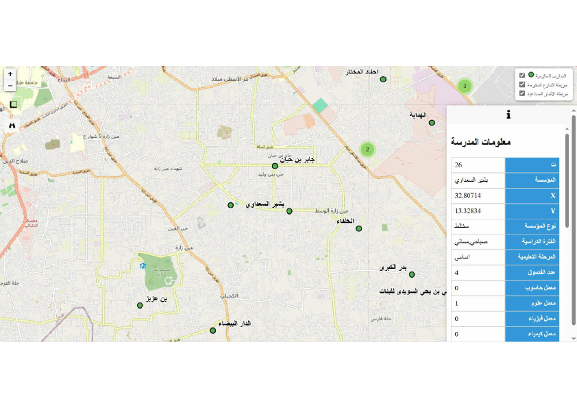
Task: Click the cluster marker labeled 2
Action: point(368,149)
